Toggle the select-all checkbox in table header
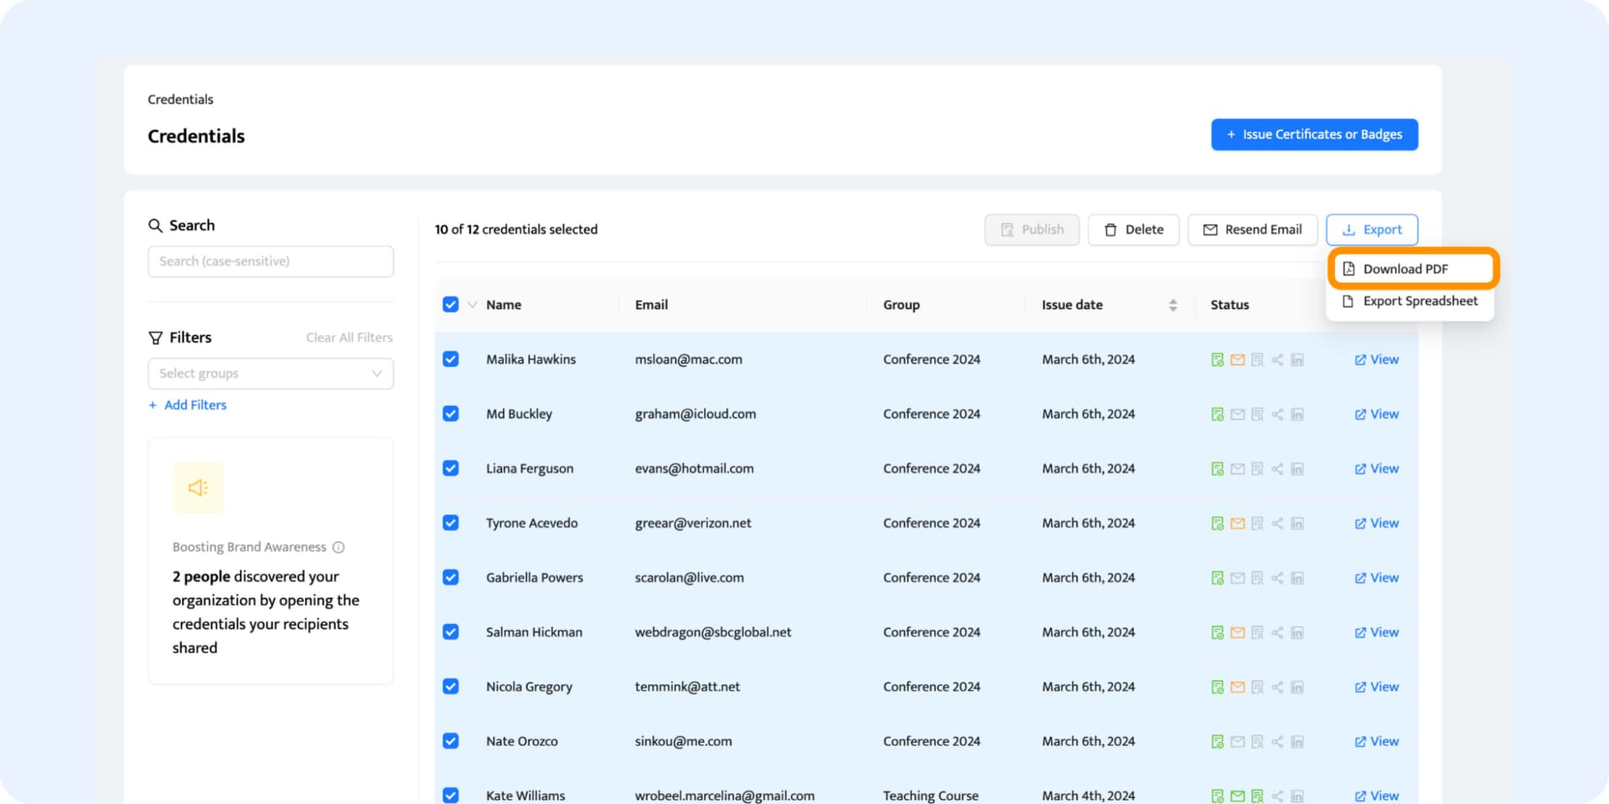1609x804 pixels. coord(451,305)
